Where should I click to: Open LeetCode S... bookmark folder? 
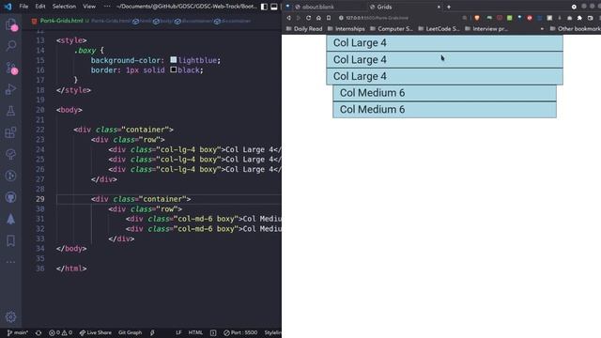[439, 29]
